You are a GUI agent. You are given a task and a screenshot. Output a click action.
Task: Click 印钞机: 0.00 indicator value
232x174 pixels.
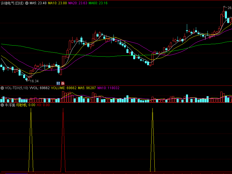[26, 105]
